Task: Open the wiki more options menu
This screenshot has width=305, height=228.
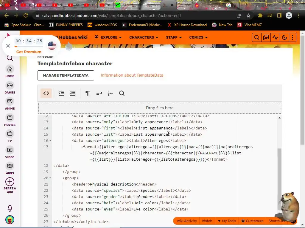Action: tap(292, 37)
